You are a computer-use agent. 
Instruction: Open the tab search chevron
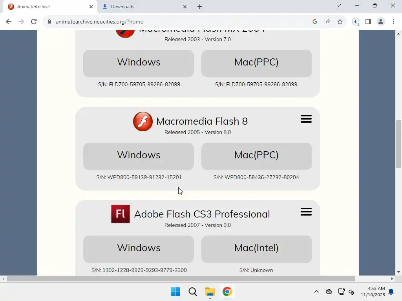click(339, 5)
